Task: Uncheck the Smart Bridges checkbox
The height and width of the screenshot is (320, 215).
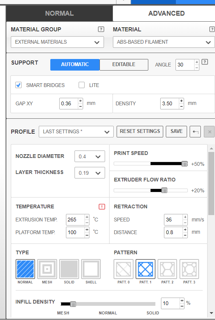Action: click(19, 85)
